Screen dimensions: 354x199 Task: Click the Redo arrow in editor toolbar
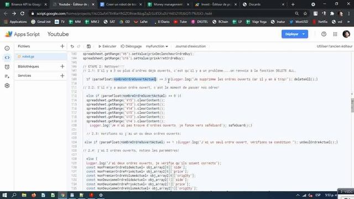(x=79, y=46)
